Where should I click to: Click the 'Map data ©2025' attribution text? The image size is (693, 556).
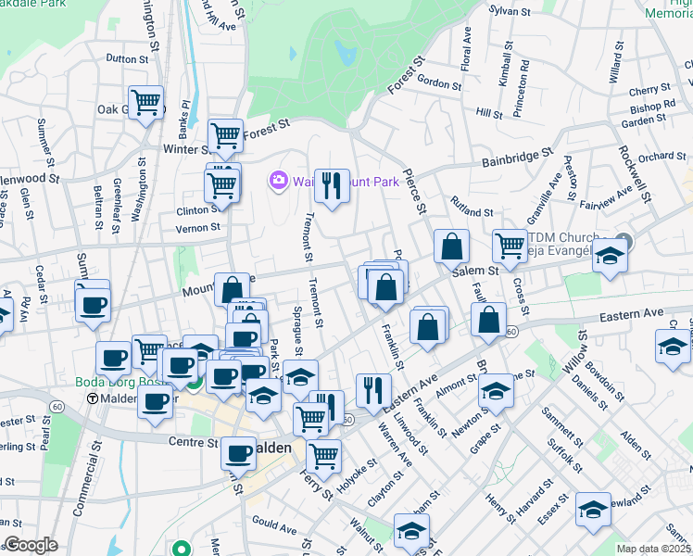[654, 549]
